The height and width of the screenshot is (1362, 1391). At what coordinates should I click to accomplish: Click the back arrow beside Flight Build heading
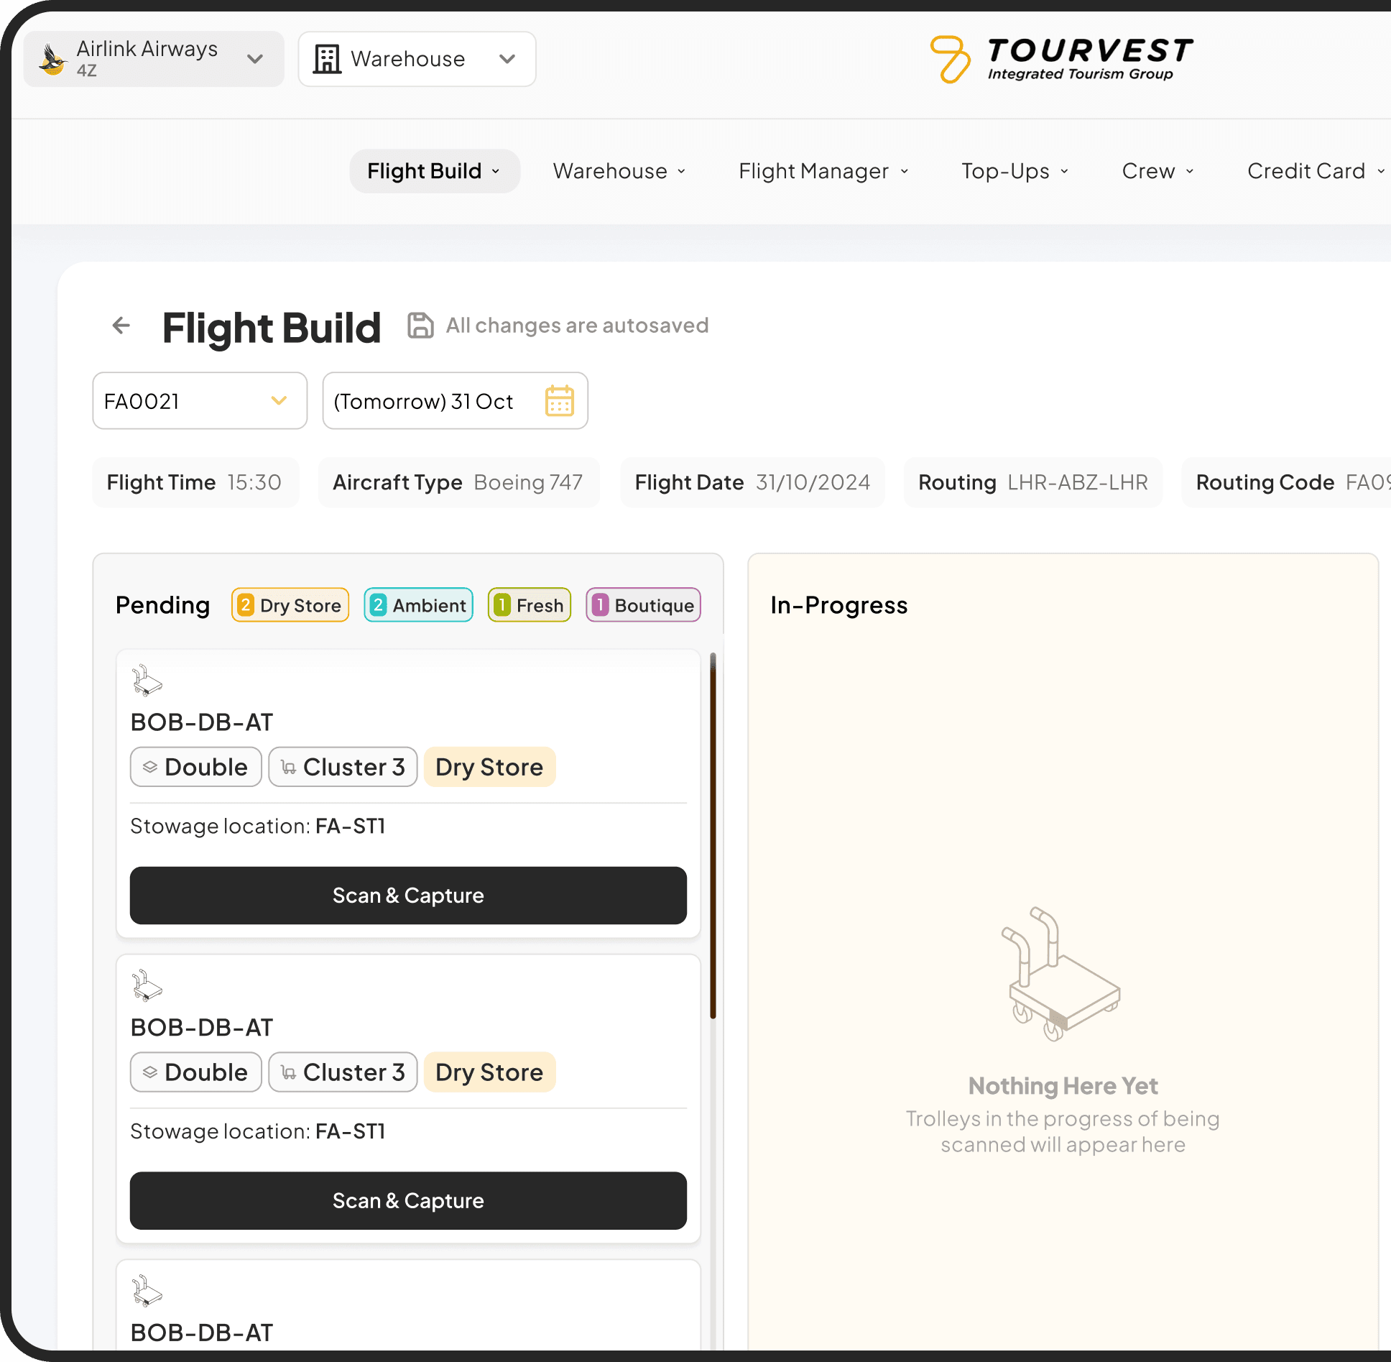click(x=121, y=326)
